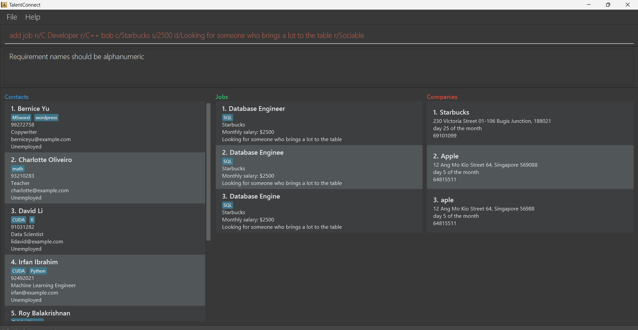Viewport: 638px width, 330px height.
Task: Select company 3. aple
Action: point(530,211)
